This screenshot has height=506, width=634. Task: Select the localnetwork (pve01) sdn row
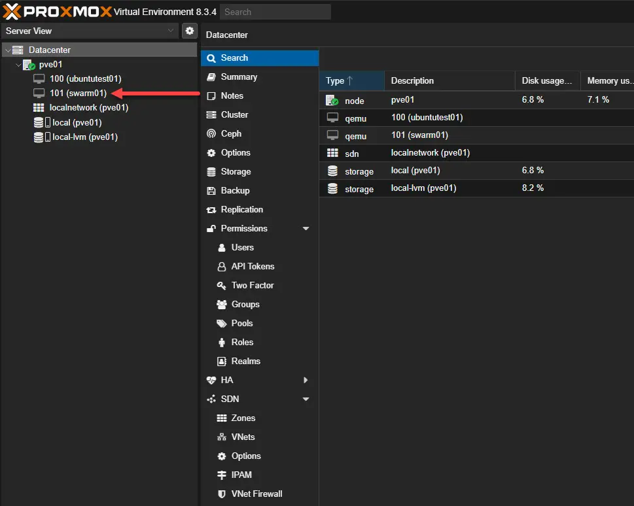477,153
